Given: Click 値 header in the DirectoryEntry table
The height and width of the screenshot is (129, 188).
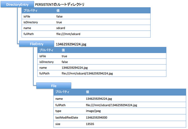Looking at the screenshot, I should point(58,10).
